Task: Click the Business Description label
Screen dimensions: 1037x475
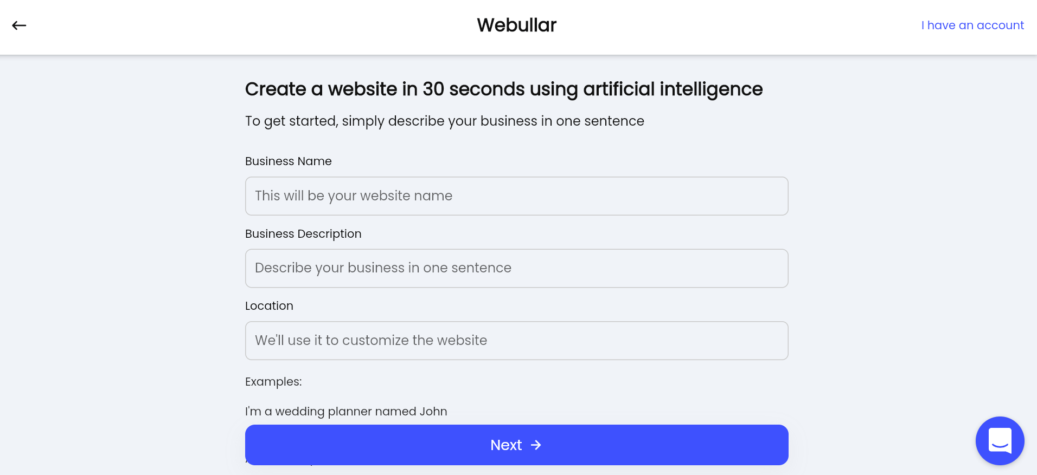Action: (303, 234)
